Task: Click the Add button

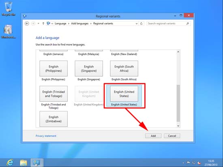Action: click(x=153, y=136)
